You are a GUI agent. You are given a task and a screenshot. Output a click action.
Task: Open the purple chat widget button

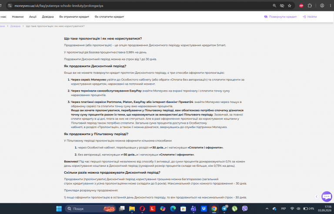(327, 196)
